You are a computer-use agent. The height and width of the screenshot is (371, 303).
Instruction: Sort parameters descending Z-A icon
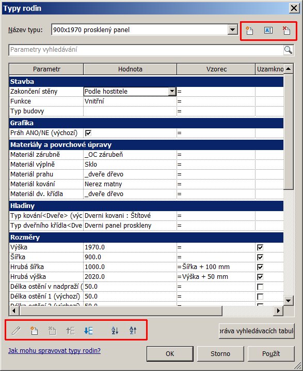(x=133, y=330)
